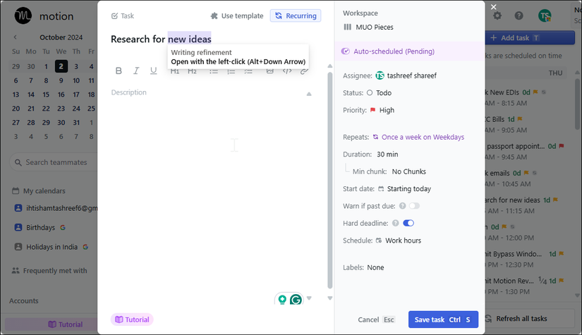Apply italic formatting to description
The width and height of the screenshot is (582, 335).
click(136, 71)
